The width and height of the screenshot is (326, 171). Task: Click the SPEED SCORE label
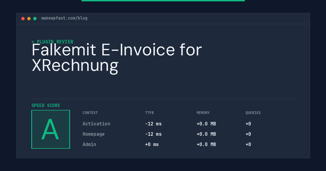46,106
